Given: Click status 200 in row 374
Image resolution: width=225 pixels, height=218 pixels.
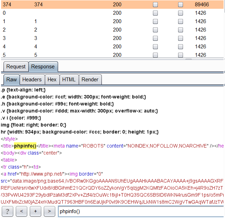Looking at the screenshot, I should pyautogui.click(x=117, y=5).
